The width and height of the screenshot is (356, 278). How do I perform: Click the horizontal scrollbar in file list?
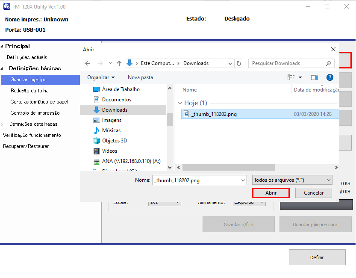click(229, 168)
